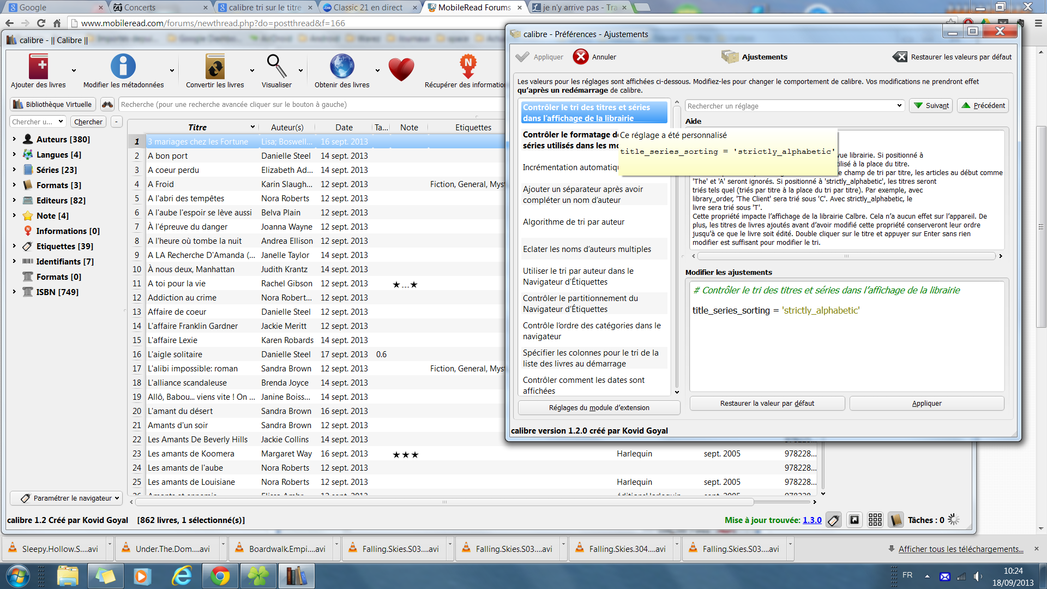The image size is (1047, 589).
Task: Click the Ajouter des livres icon
Action: 39,67
